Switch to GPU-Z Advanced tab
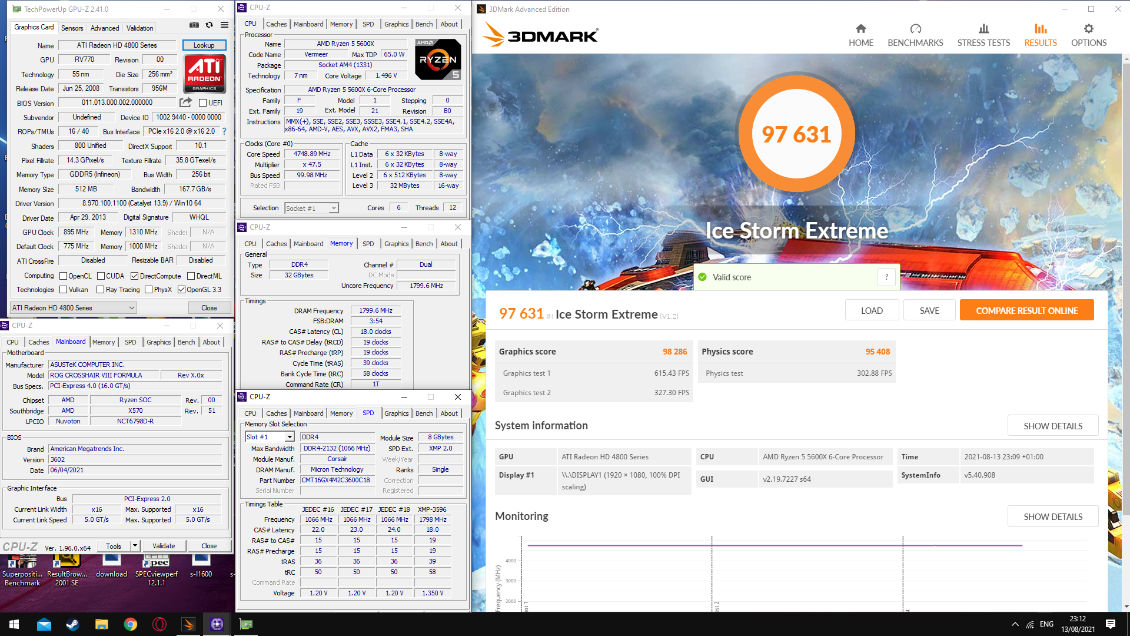The height and width of the screenshot is (636, 1130). pos(105,28)
